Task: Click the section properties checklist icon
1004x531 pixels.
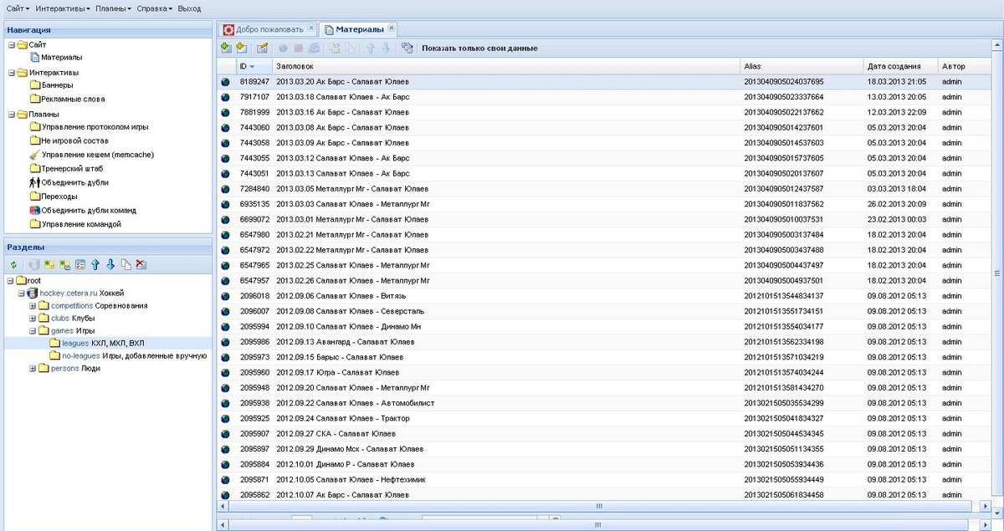Action: click(x=80, y=264)
